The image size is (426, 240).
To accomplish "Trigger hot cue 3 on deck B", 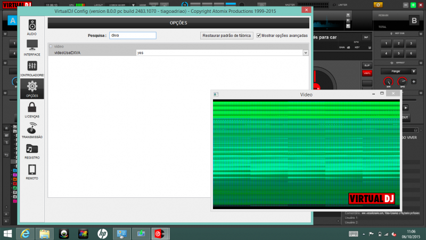I will click(x=411, y=43).
